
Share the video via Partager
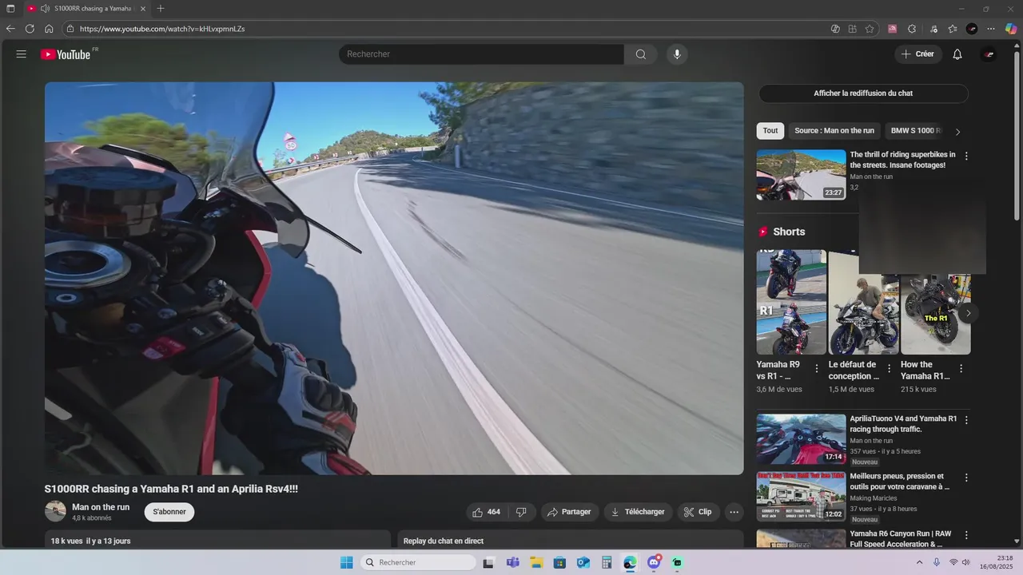coord(569,512)
